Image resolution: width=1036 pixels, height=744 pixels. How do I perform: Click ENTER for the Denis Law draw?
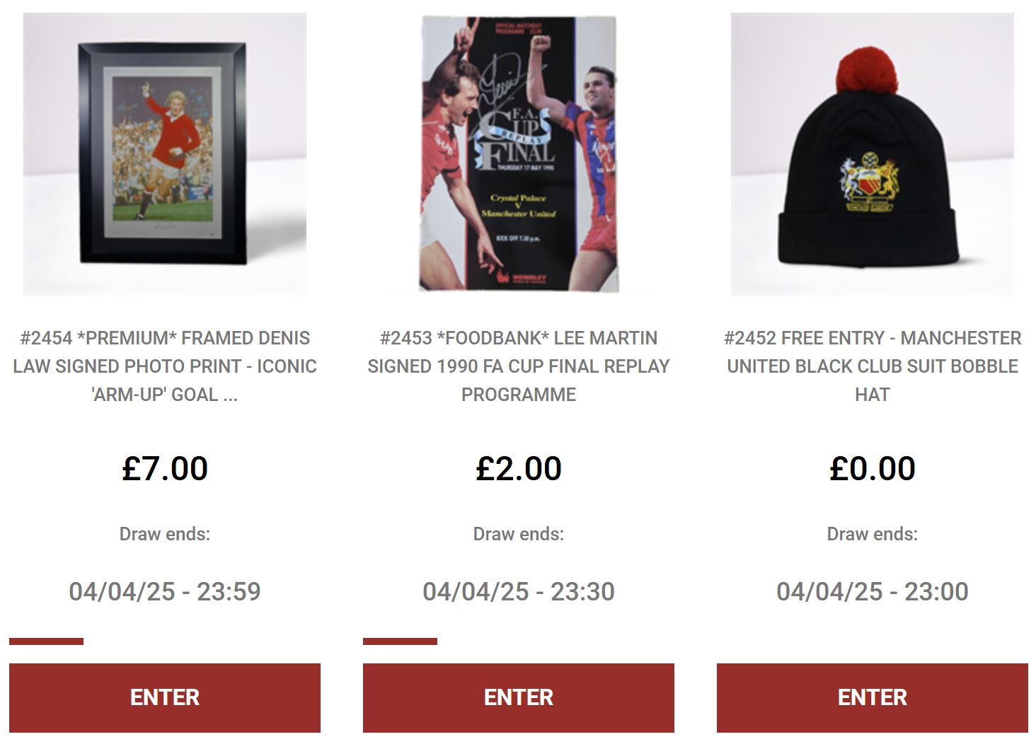click(165, 697)
